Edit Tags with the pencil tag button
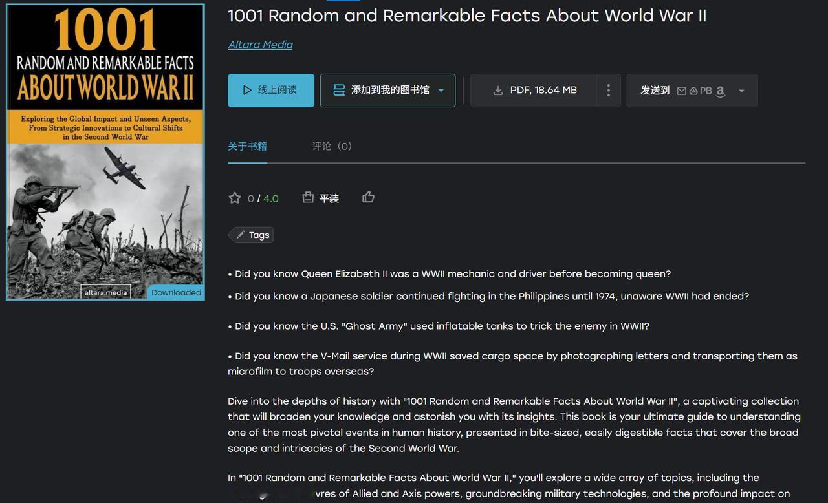This screenshot has height=503, width=828. (252, 235)
